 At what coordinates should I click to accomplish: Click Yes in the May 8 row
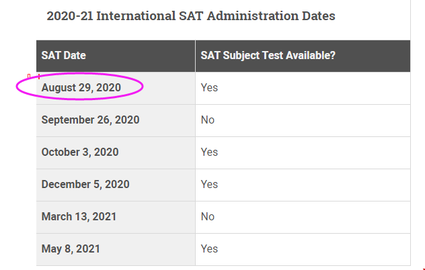tap(209, 249)
